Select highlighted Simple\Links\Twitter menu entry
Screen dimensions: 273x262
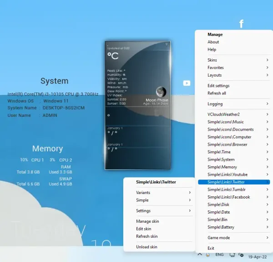point(234,182)
